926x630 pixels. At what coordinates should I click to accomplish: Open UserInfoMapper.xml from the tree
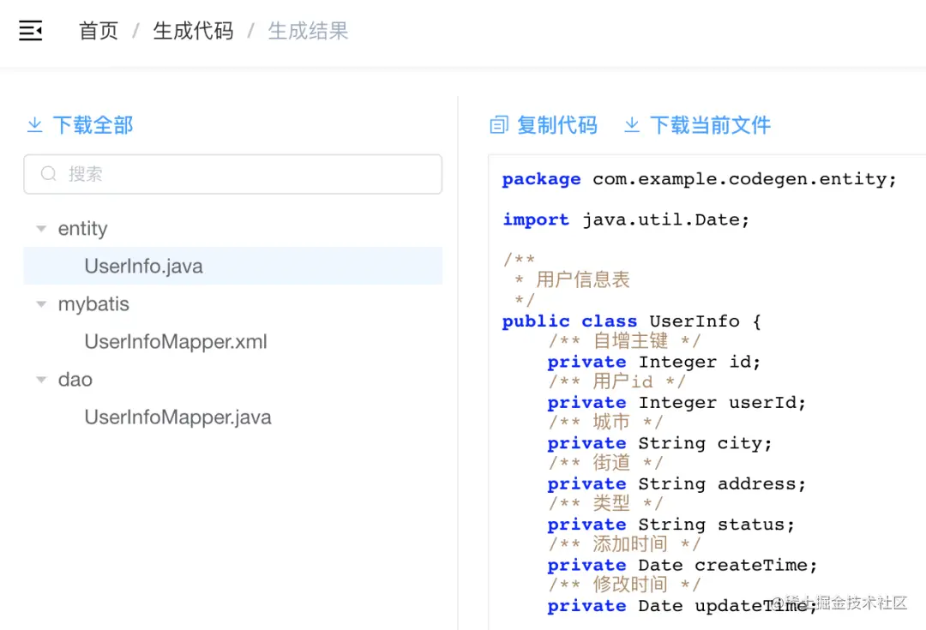point(175,341)
